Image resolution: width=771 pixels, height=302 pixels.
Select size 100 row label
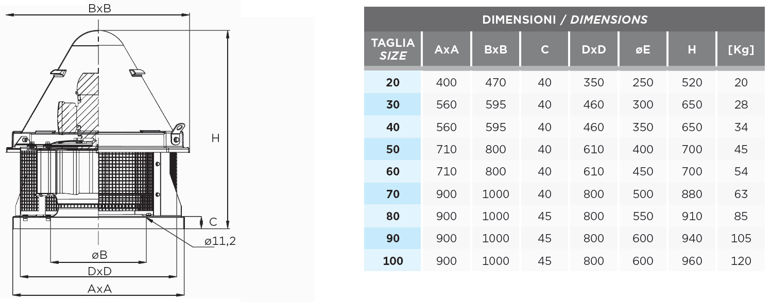[393, 261]
